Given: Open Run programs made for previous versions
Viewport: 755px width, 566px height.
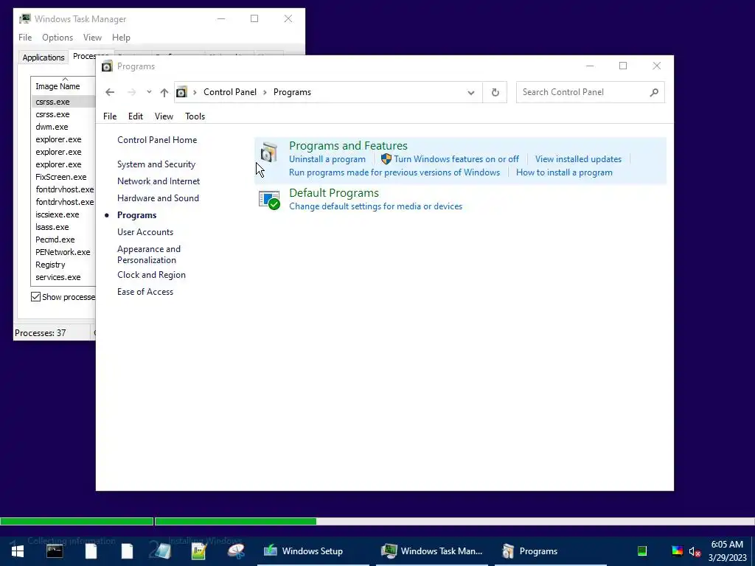Looking at the screenshot, I should (x=394, y=172).
